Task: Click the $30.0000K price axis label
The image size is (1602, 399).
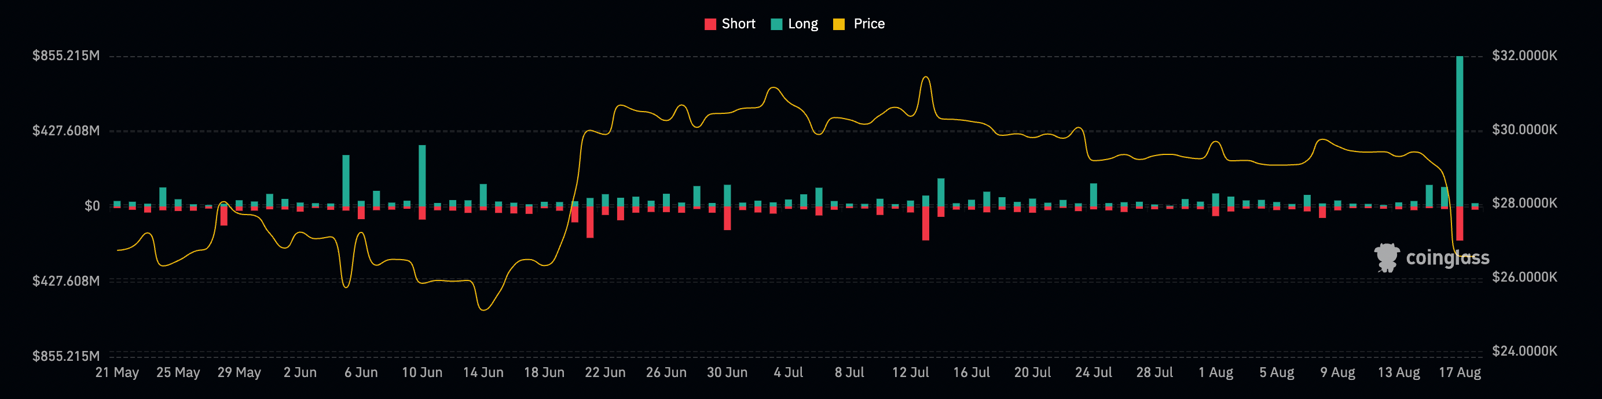Action: 1525,130
